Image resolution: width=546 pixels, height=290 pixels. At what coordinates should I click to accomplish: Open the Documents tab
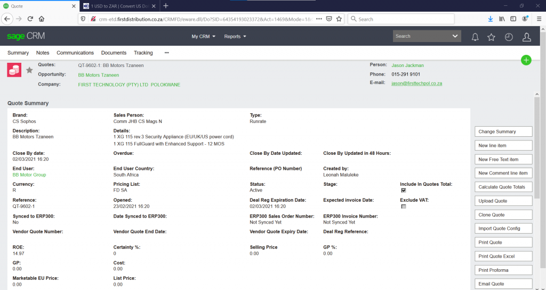pos(114,53)
